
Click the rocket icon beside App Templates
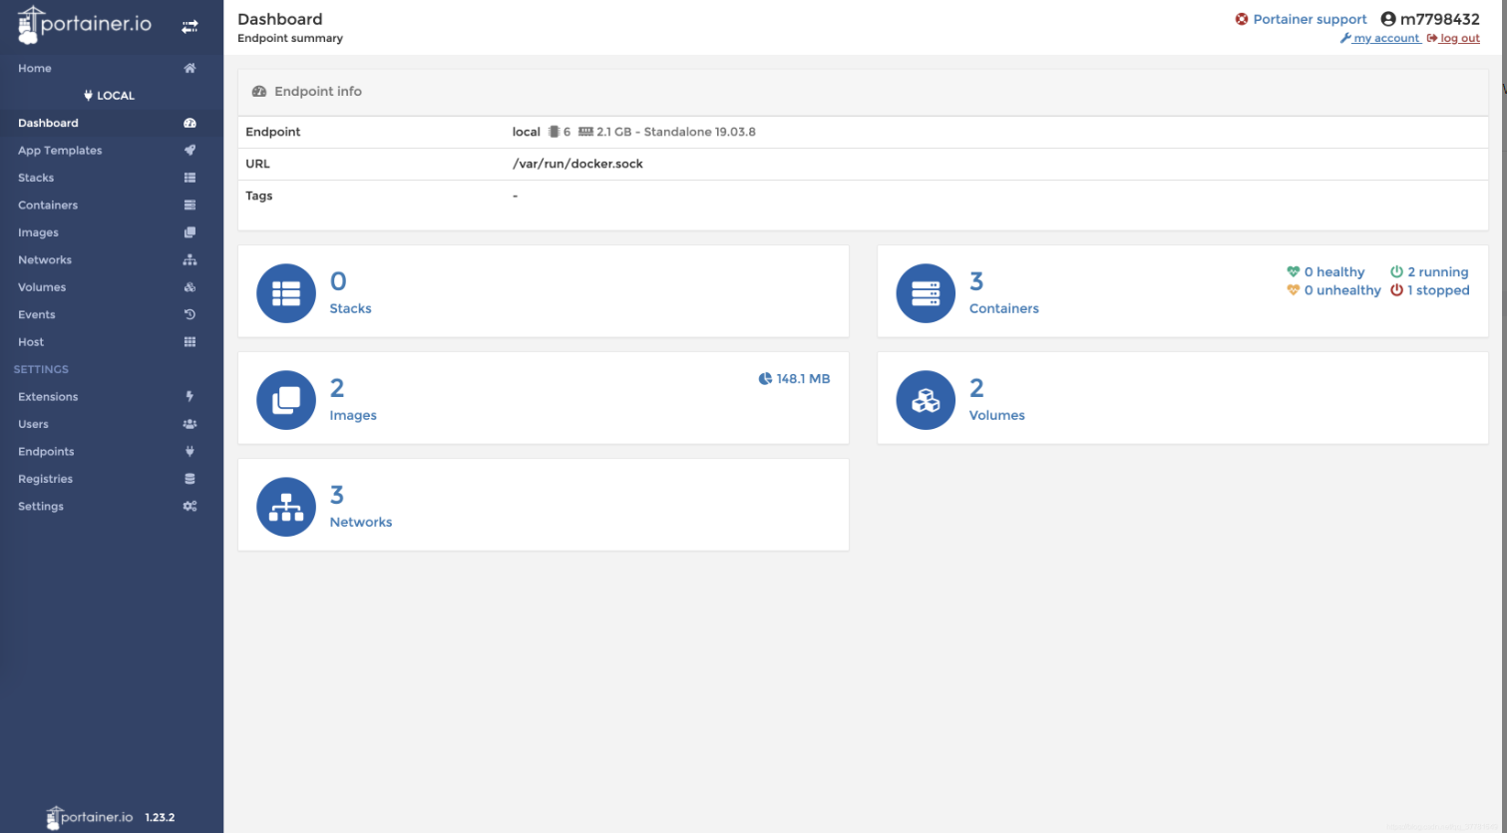coord(189,151)
